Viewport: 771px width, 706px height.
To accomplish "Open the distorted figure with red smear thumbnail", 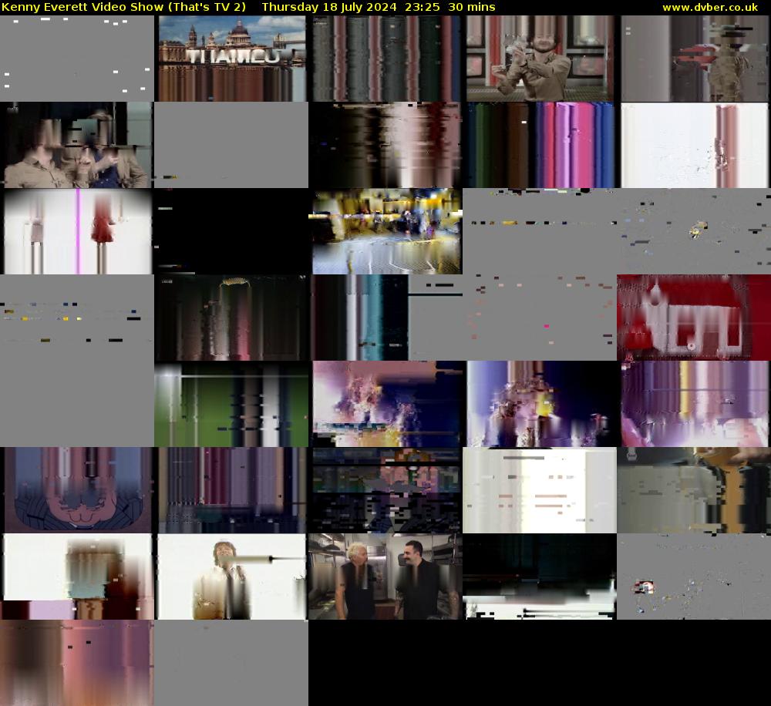I will (x=694, y=59).
